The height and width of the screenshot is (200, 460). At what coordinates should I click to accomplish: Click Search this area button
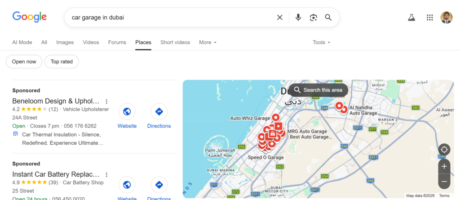(318, 90)
